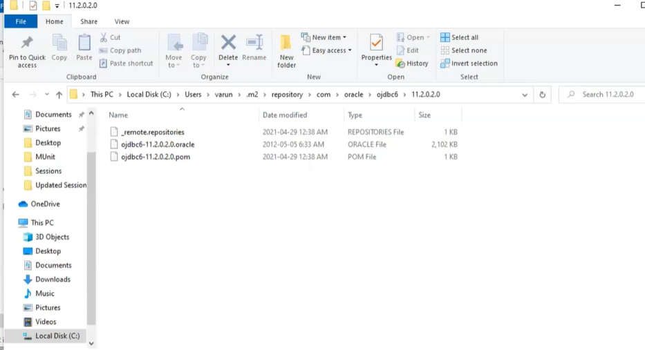Viewport: 645px width, 350px height.
Task: Click the History icon in the Open group
Action: (x=412, y=64)
